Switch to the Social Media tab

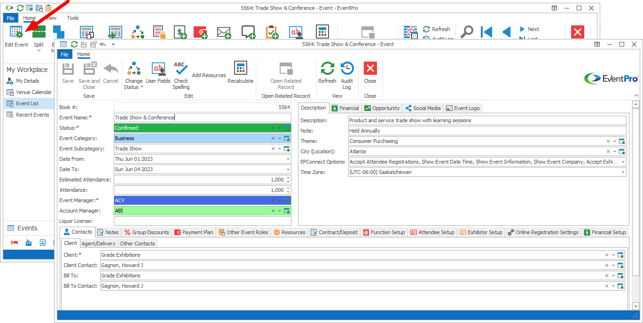(423, 108)
